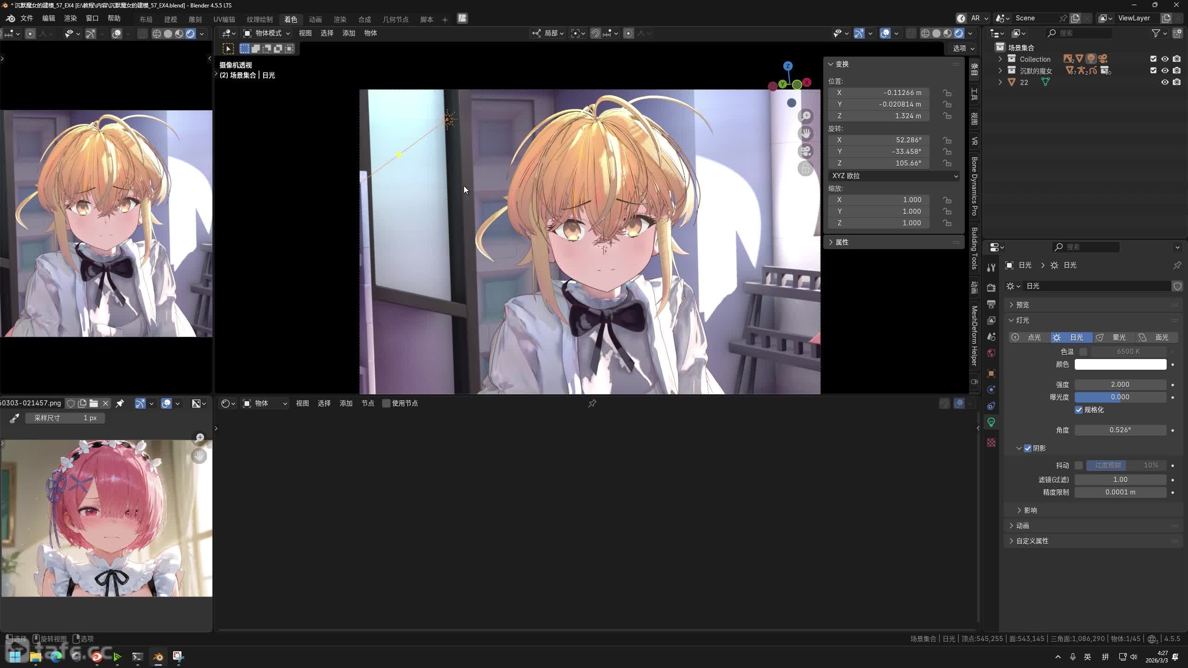This screenshot has height=668, width=1188.
Task: Switch to the 几何节点 workspace tab
Action: pos(395,19)
